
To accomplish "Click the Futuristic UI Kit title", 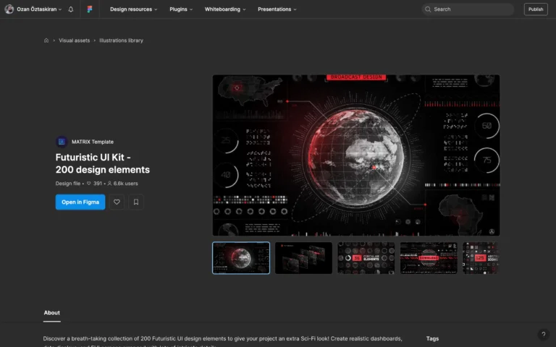I will (103, 163).
